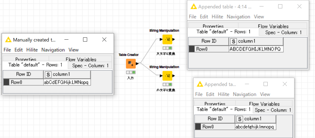Click the Row0 color marker in Manually created table
The image size is (315, 138).
click(x=6, y=82)
